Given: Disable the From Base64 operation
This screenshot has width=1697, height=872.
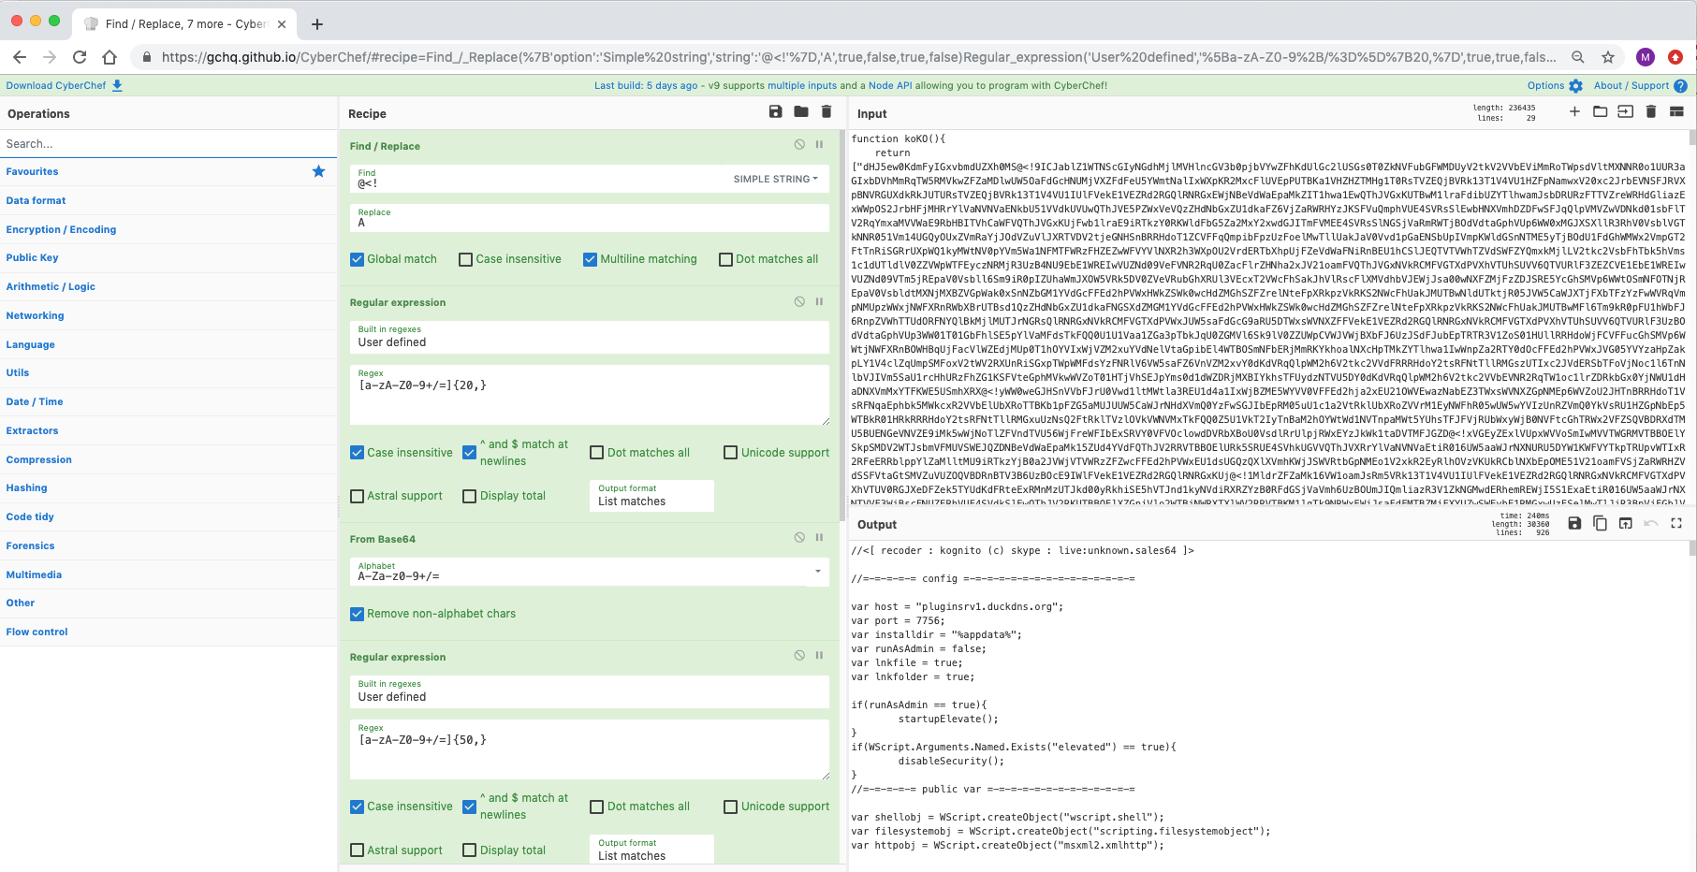Looking at the screenshot, I should (799, 537).
